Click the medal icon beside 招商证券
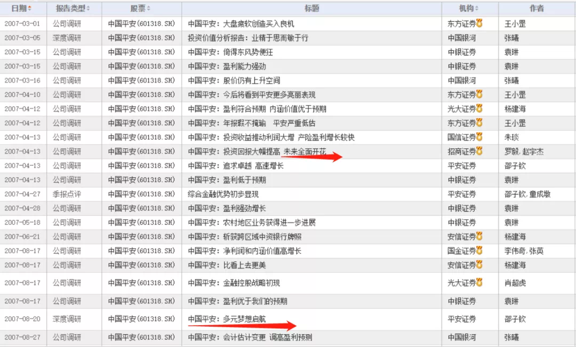Image resolution: width=576 pixels, height=347 pixels. coord(479,151)
